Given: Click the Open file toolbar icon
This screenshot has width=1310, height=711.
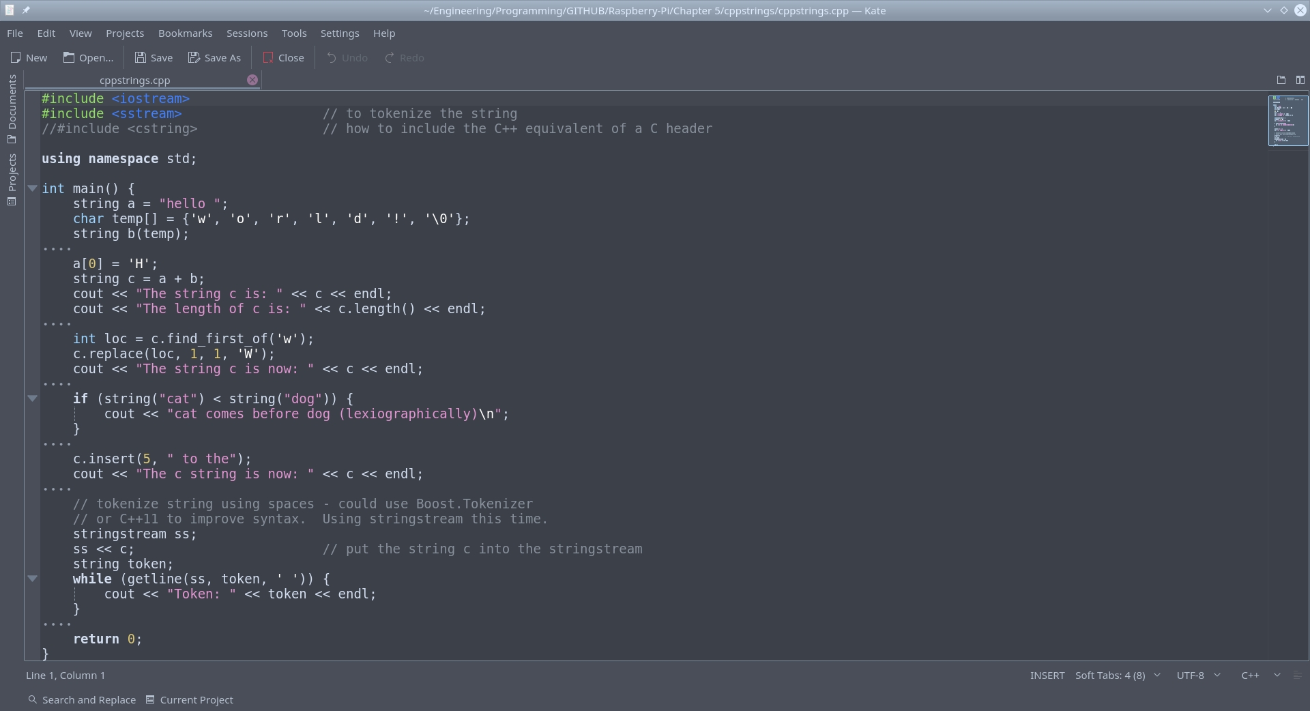Looking at the screenshot, I should (69, 58).
